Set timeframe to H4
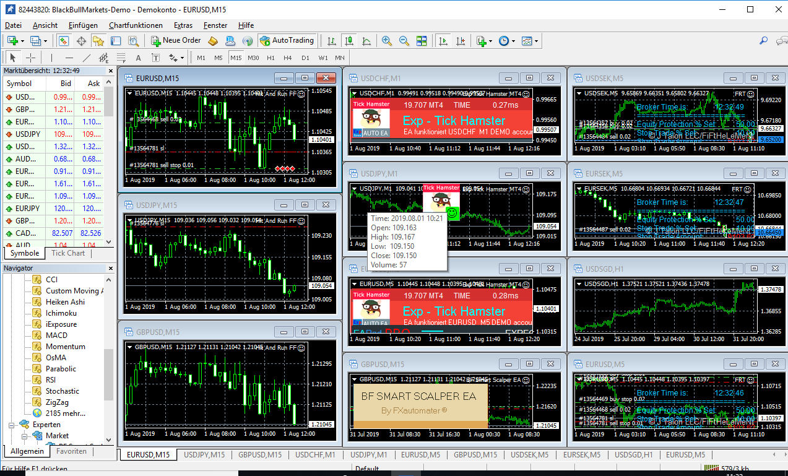 point(288,58)
